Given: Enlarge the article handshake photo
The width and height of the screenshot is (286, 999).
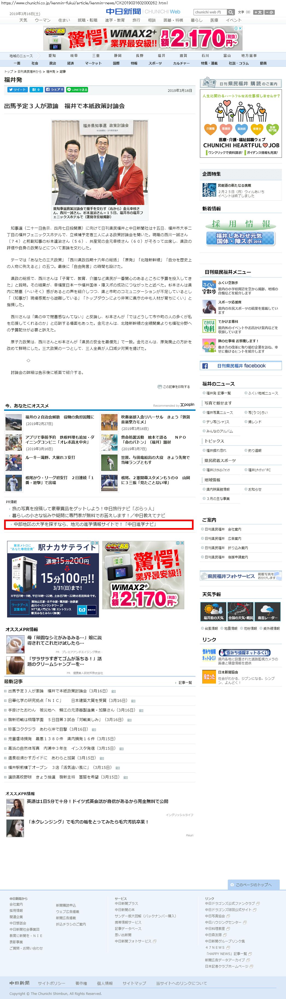Looking at the screenshot, I should (100, 163).
